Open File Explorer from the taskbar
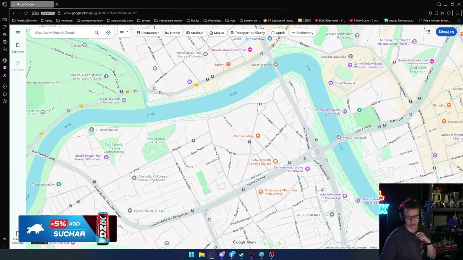The height and width of the screenshot is (260, 463). (x=201, y=255)
